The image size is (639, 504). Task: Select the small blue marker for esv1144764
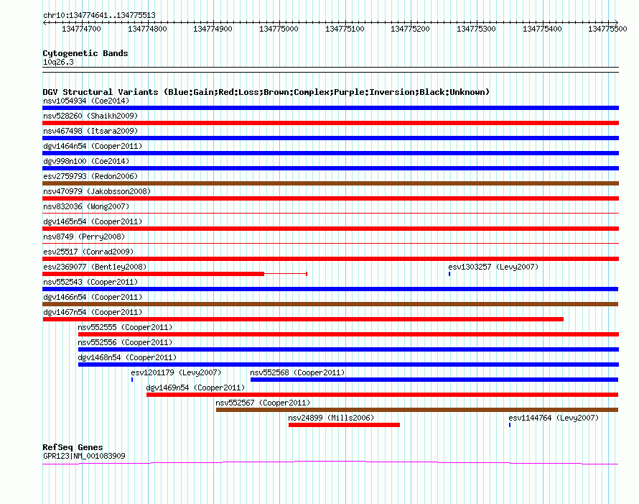(x=510, y=425)
